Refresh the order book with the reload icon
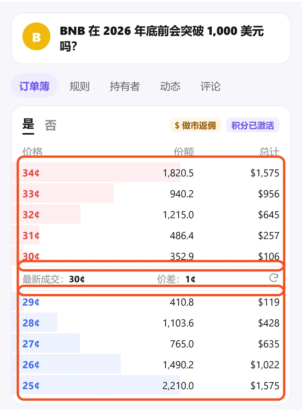This screenshot has height=410, width=302. click(274, 278)
